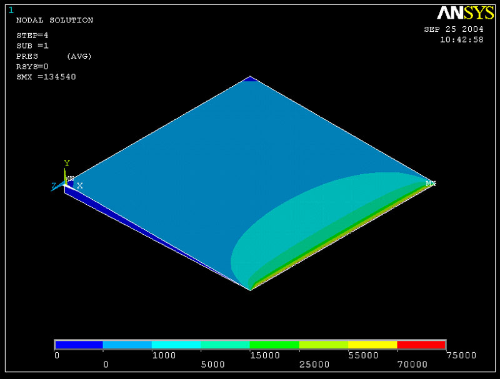Screen dimensions: 500x379
Task: Click the SMX =134540 value
Action: pos(46,77)
